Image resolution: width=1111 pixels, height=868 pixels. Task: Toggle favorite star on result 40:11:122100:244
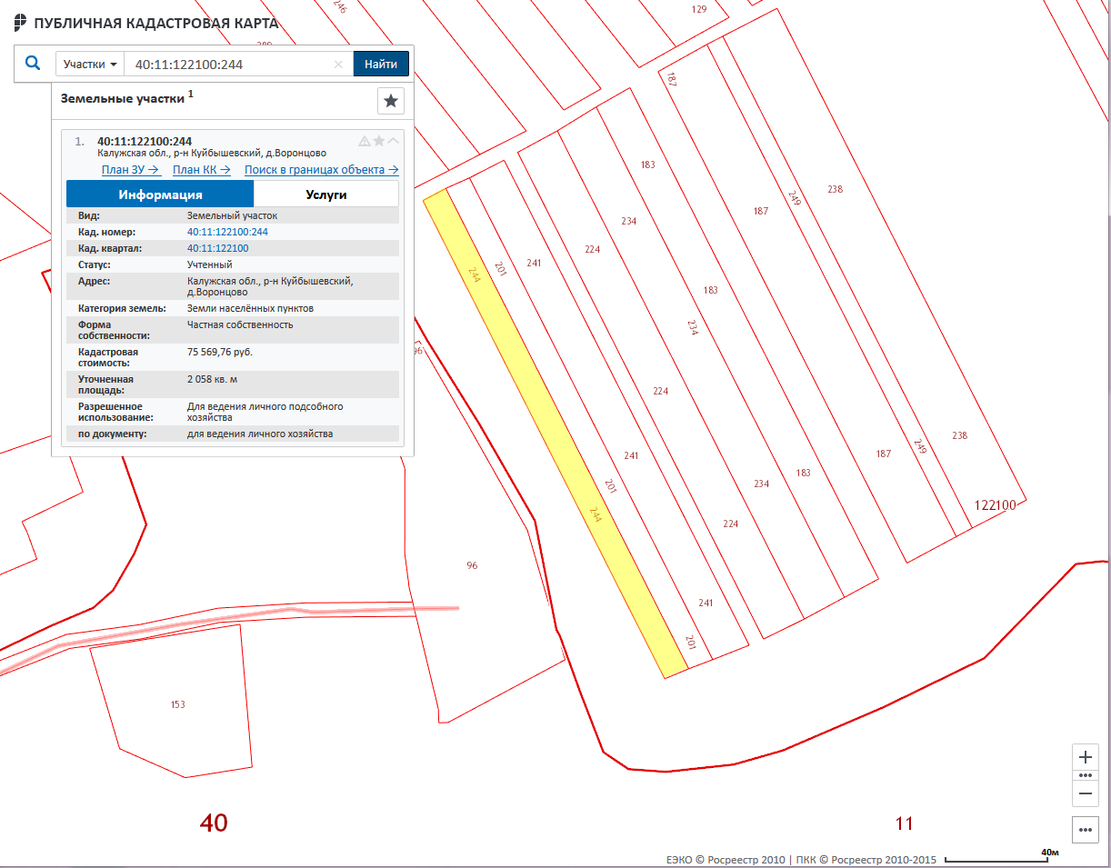[379, 141]
